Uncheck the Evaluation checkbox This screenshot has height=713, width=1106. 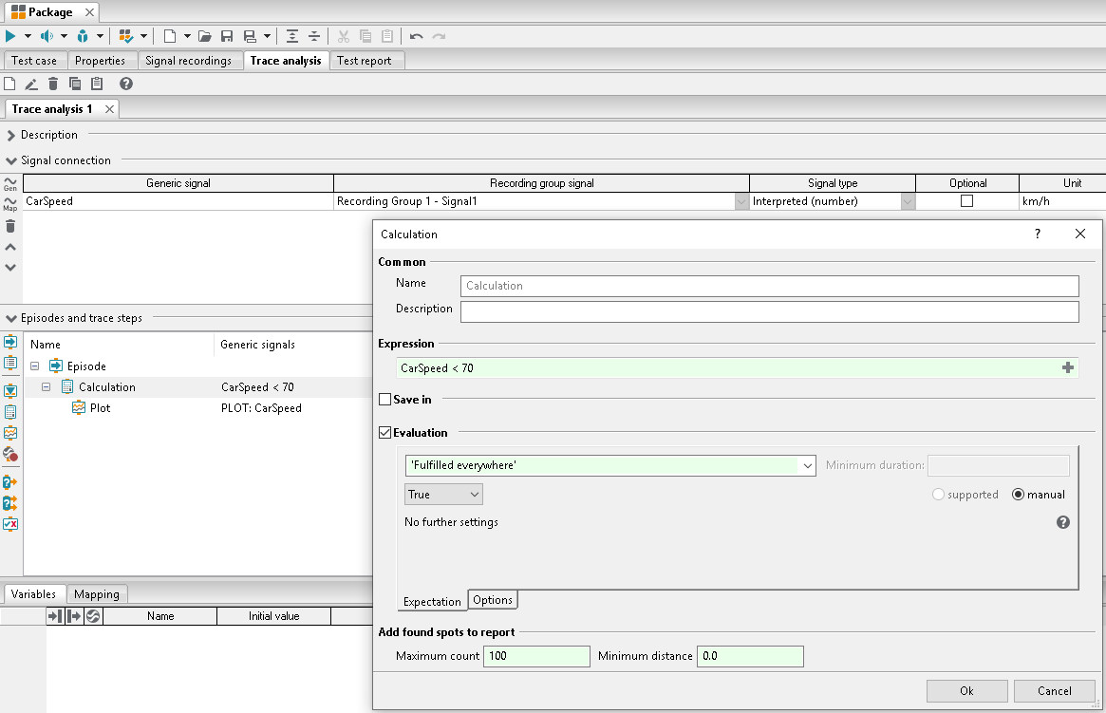pyautogui.click(x=385, y=432)
